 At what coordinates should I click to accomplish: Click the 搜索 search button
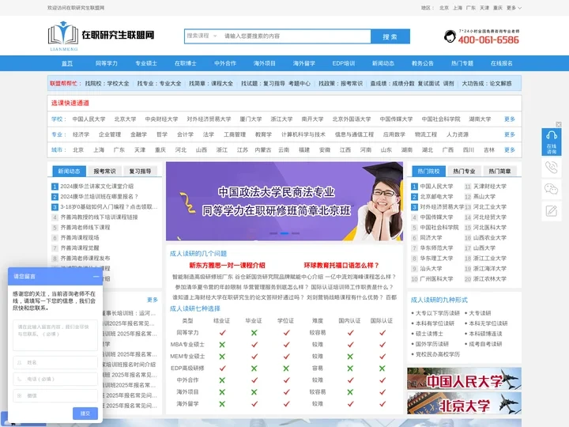point(390,36)
